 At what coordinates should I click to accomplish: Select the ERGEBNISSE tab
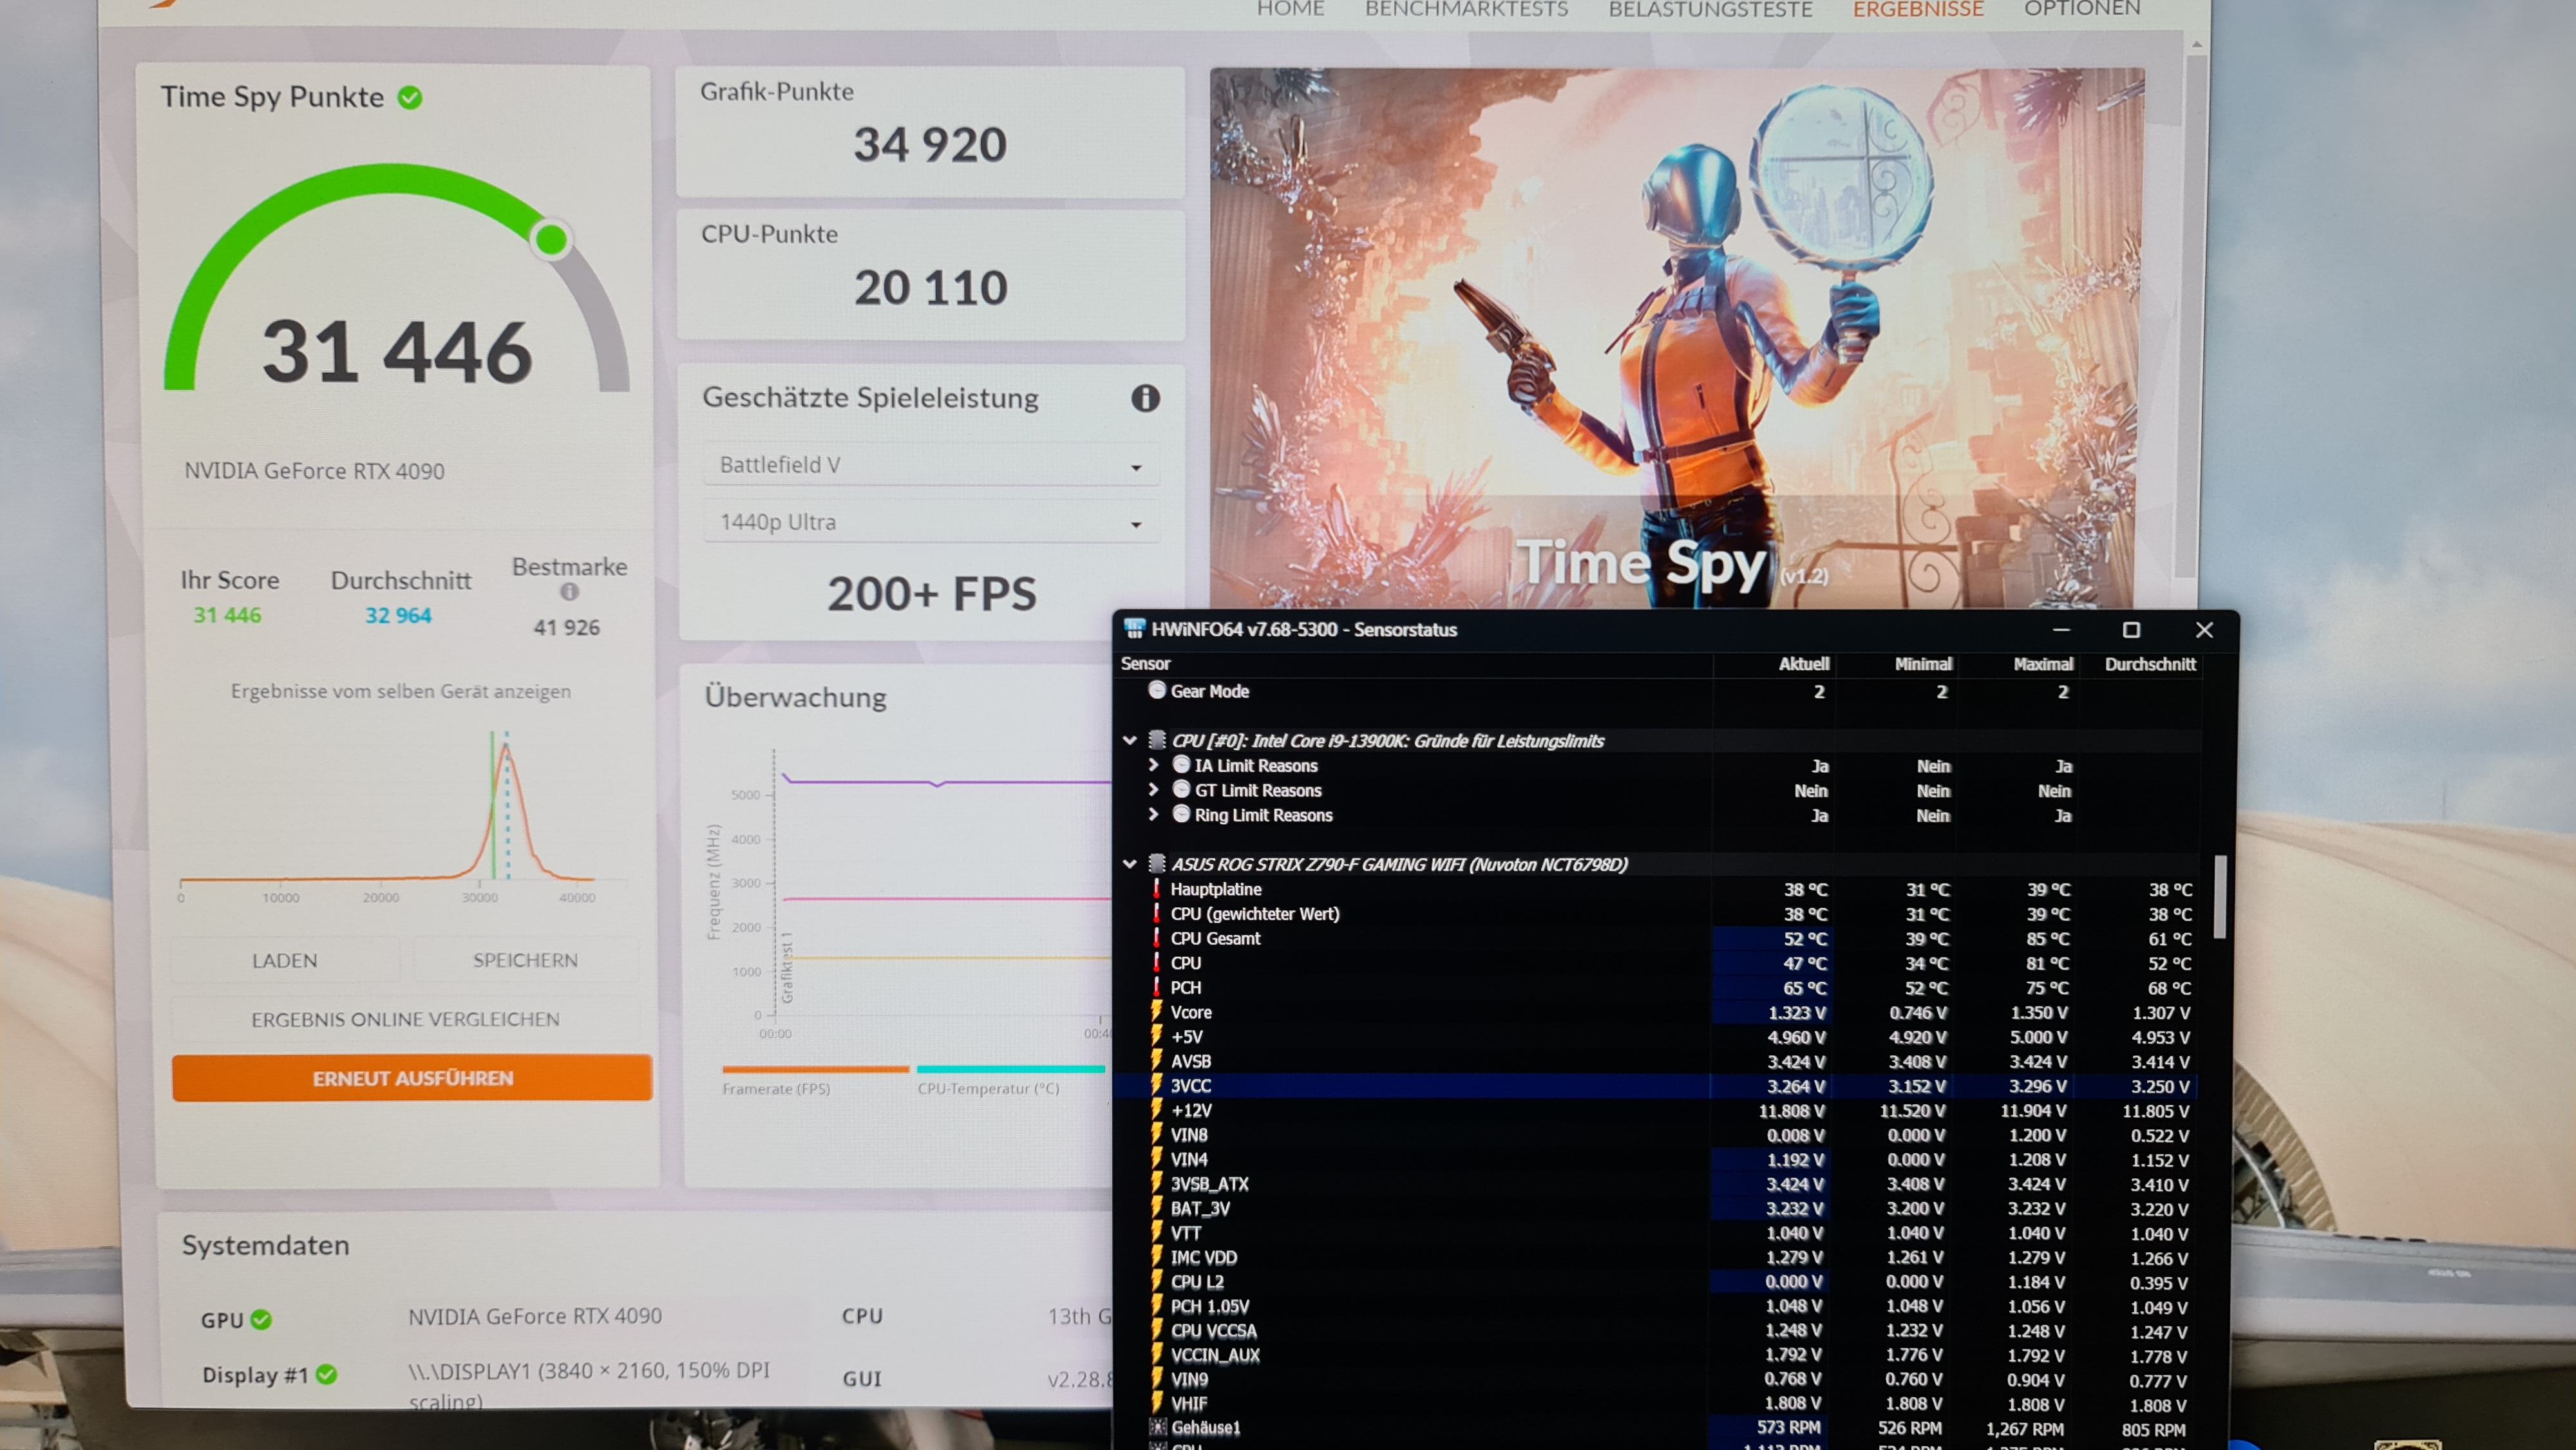click(1918, 9)
